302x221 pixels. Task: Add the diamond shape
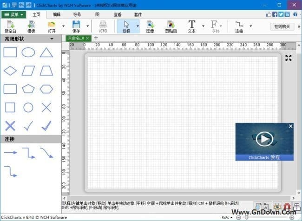(10, 71)
